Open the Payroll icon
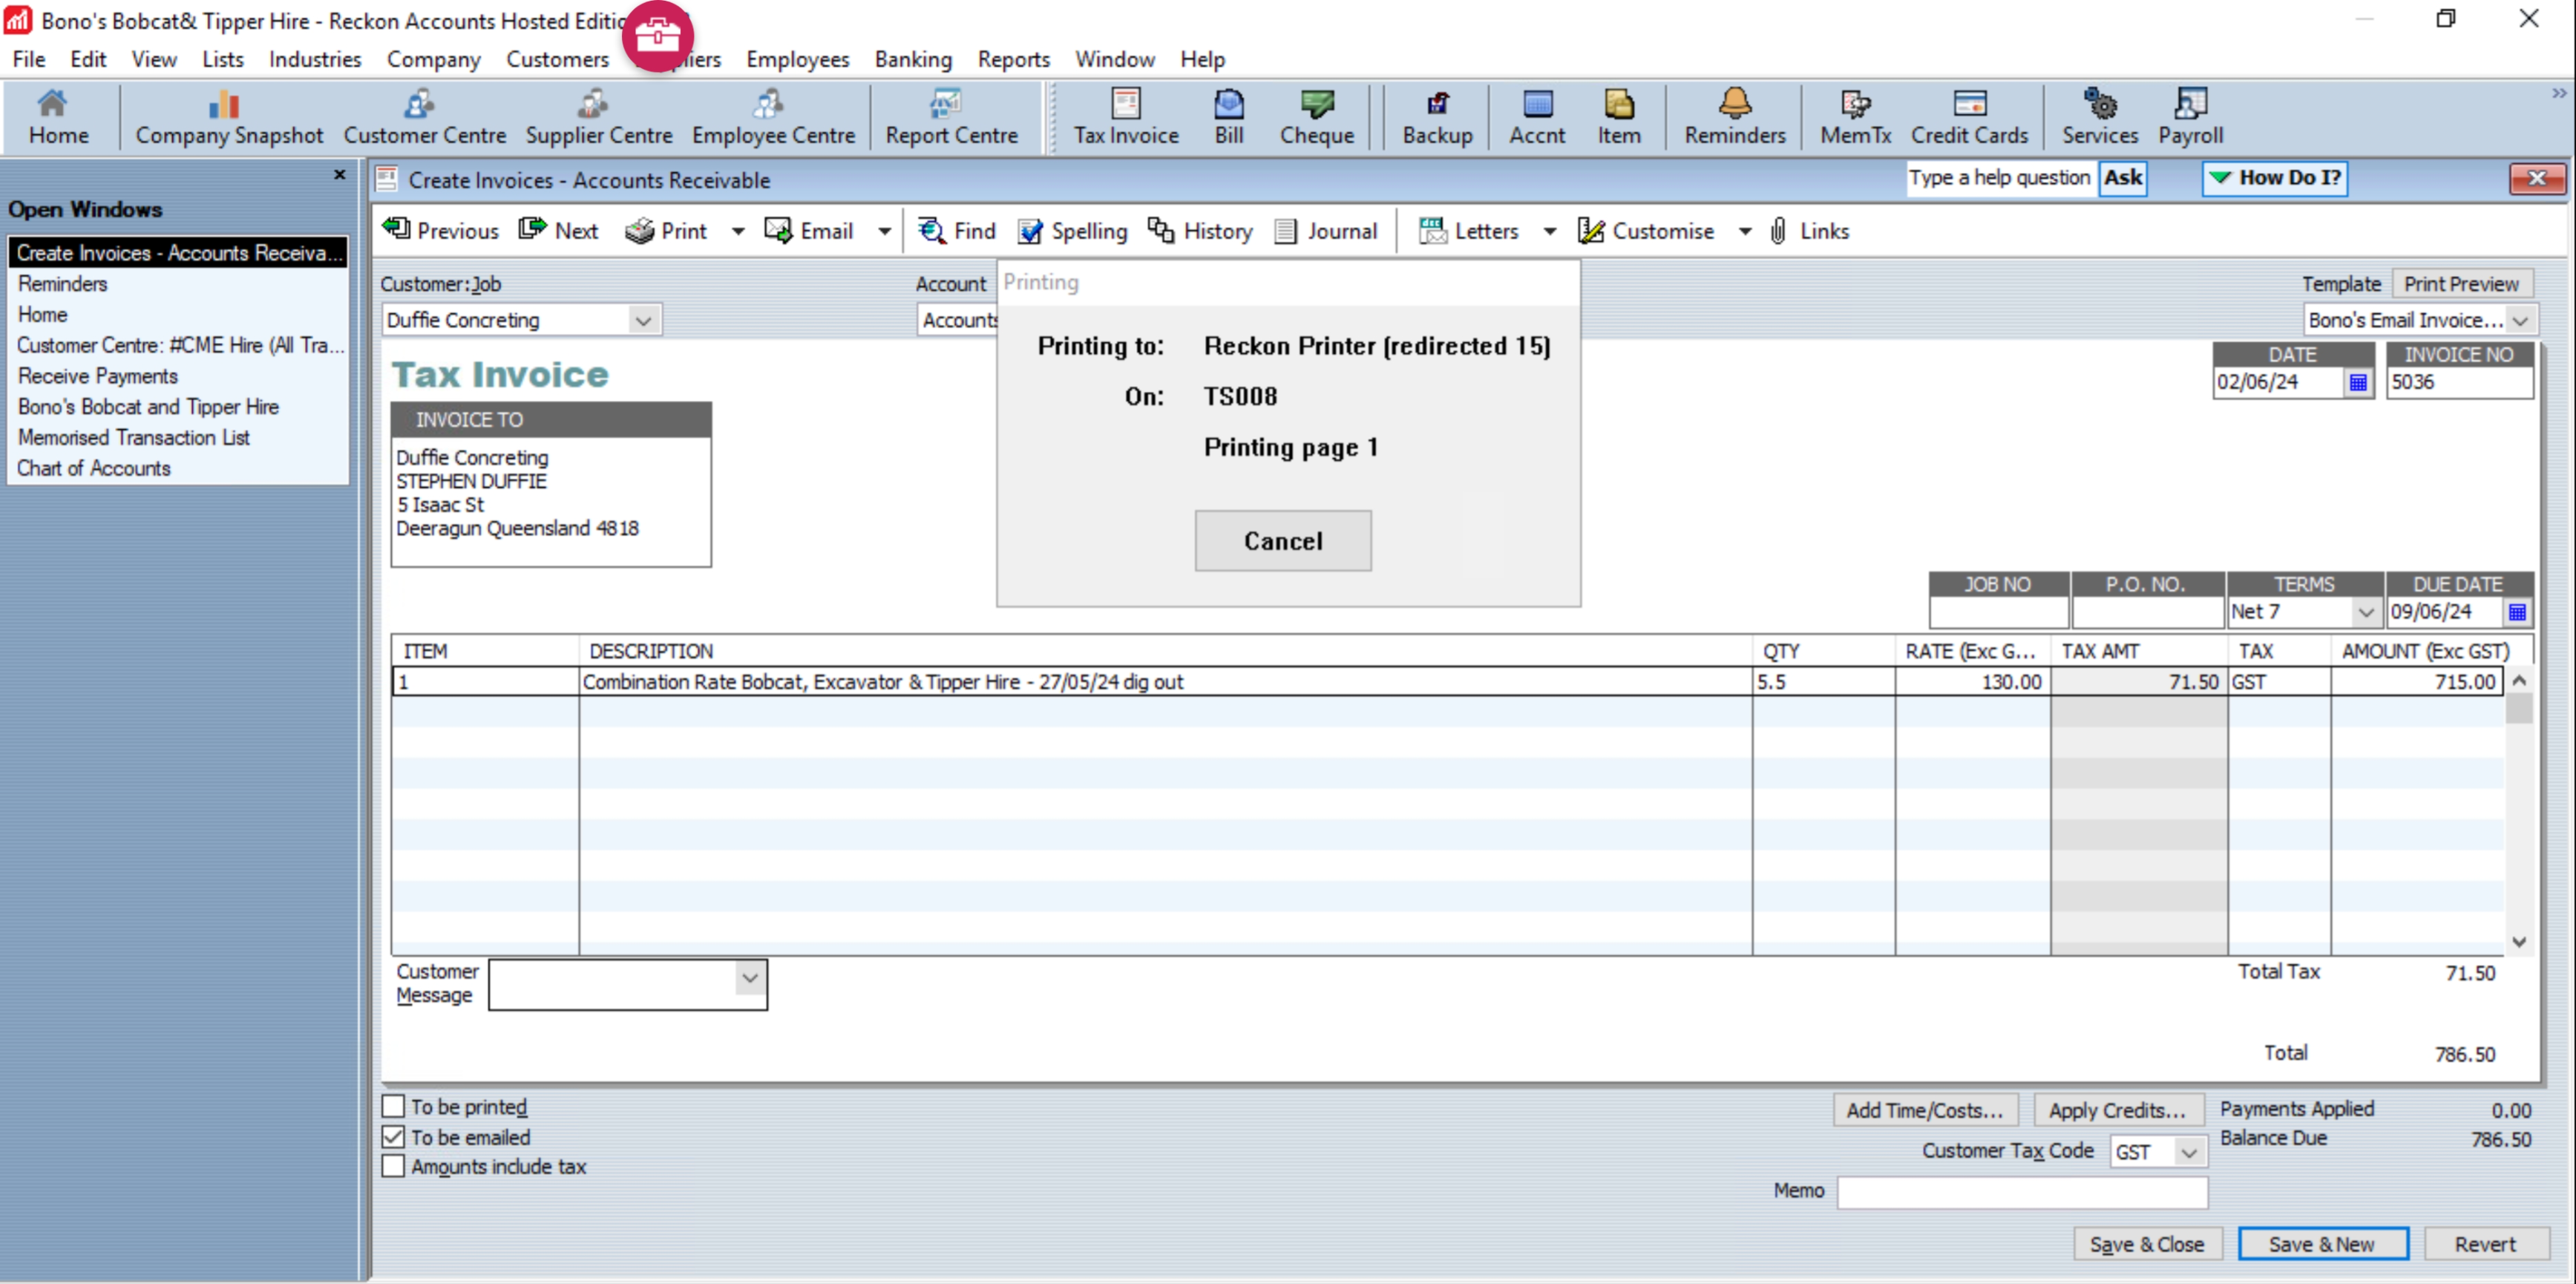Image resolution: width=2576 pixels, height=1284 pixels. point(2190,118)
